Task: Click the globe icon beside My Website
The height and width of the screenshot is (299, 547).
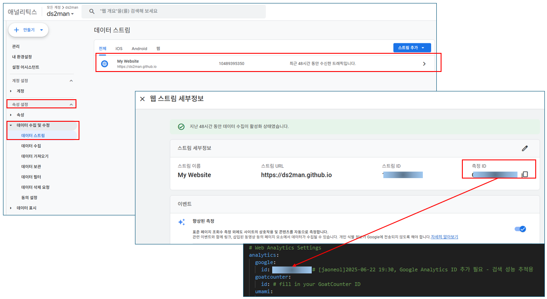Action: 104,64
